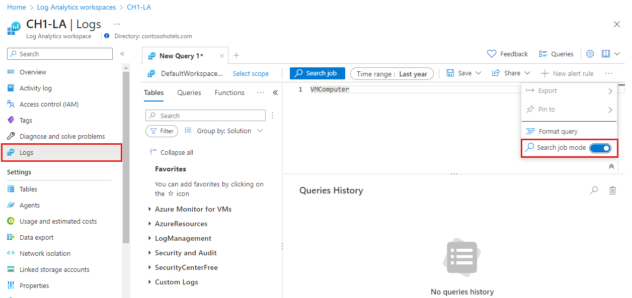Open the vertical dots menu beside table search
This screenshot has width=632, height=298.
pos(273,116)
